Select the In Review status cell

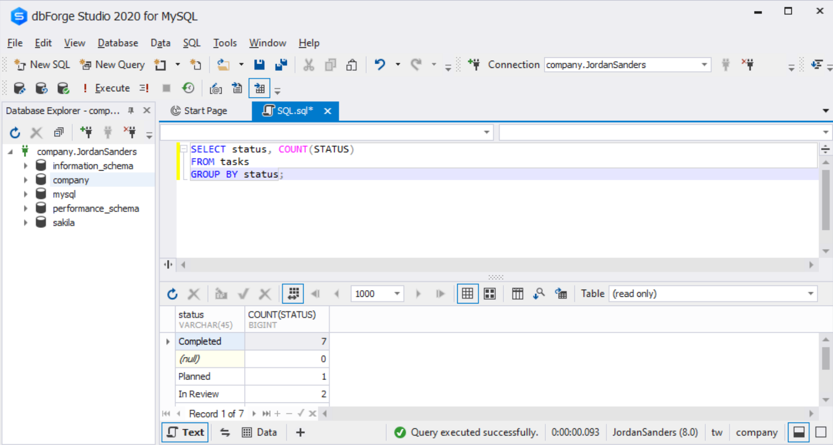click(210, 394)
